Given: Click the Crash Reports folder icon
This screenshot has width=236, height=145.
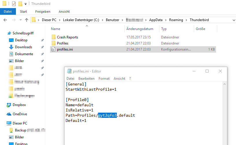Looking at the screenshot, I should tap(53, 37).
